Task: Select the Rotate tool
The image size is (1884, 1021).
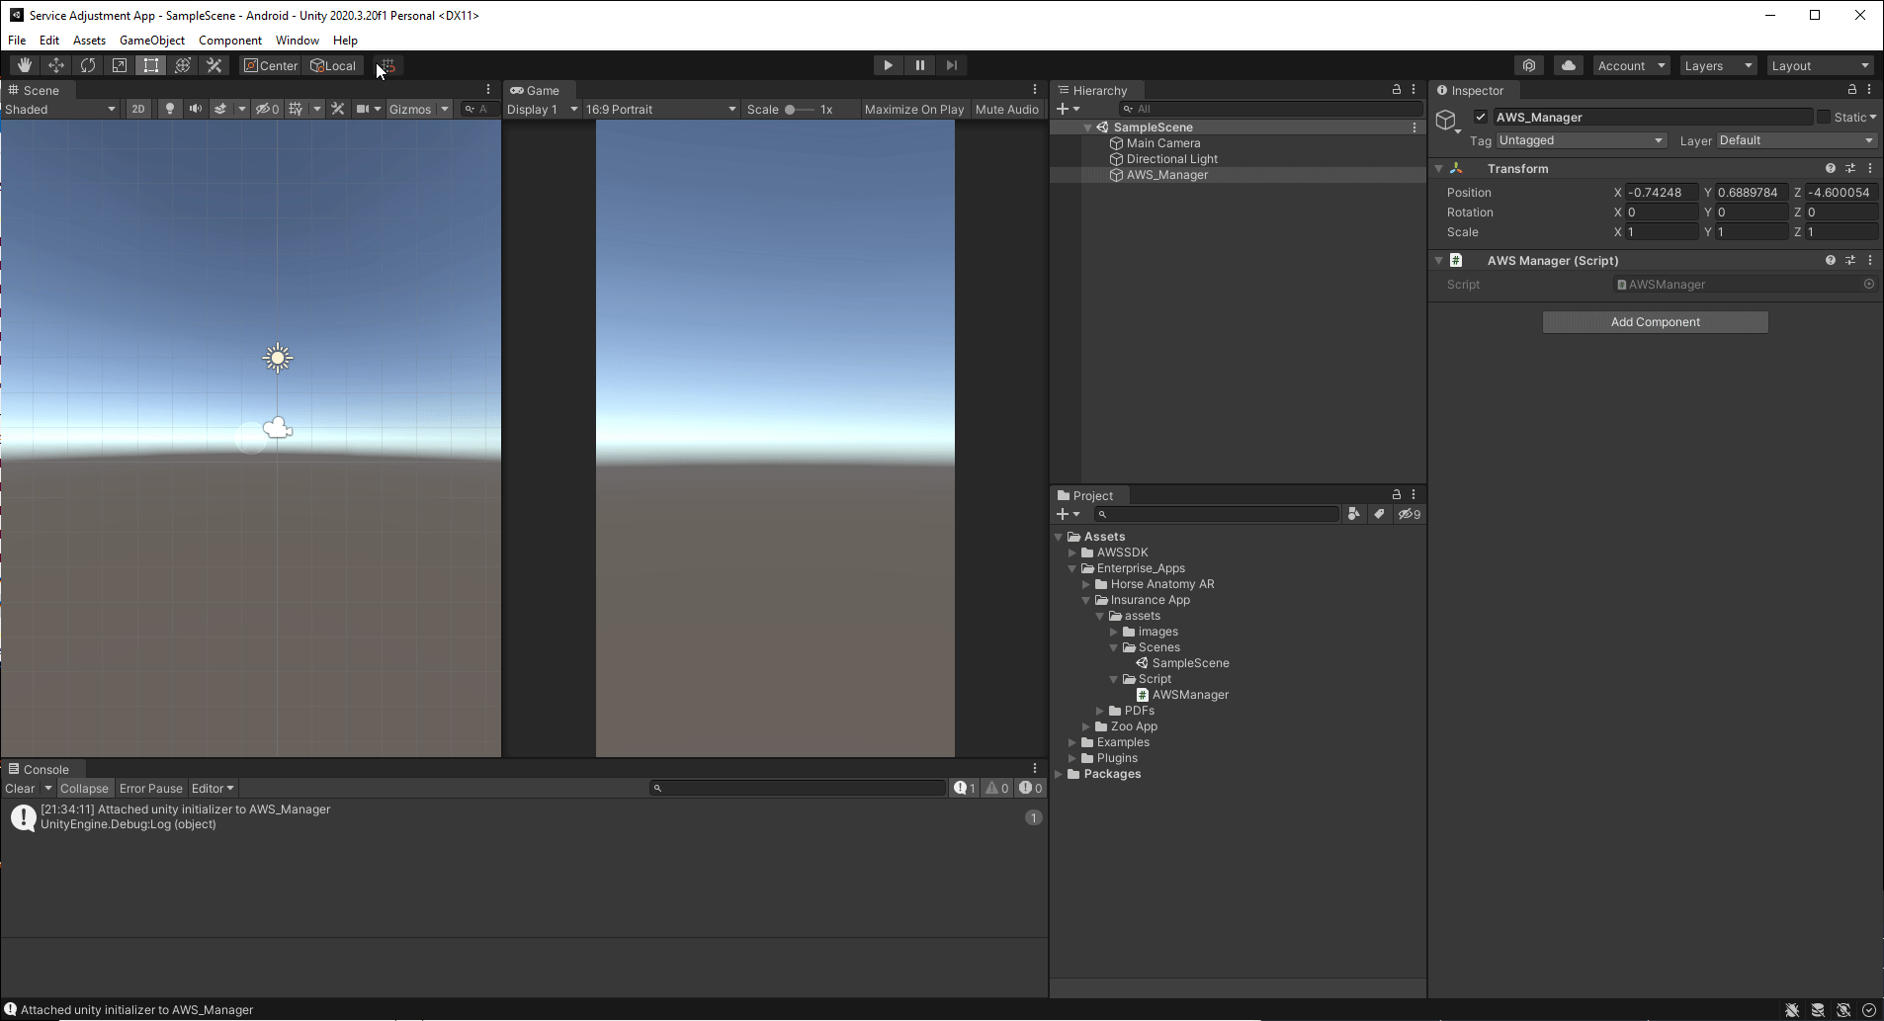Action: point(88,65)
